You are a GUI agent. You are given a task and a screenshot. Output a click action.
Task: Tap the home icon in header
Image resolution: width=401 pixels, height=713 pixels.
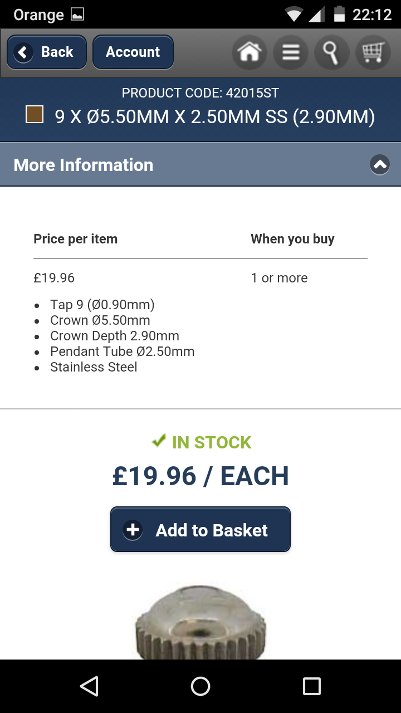[249, 52]
